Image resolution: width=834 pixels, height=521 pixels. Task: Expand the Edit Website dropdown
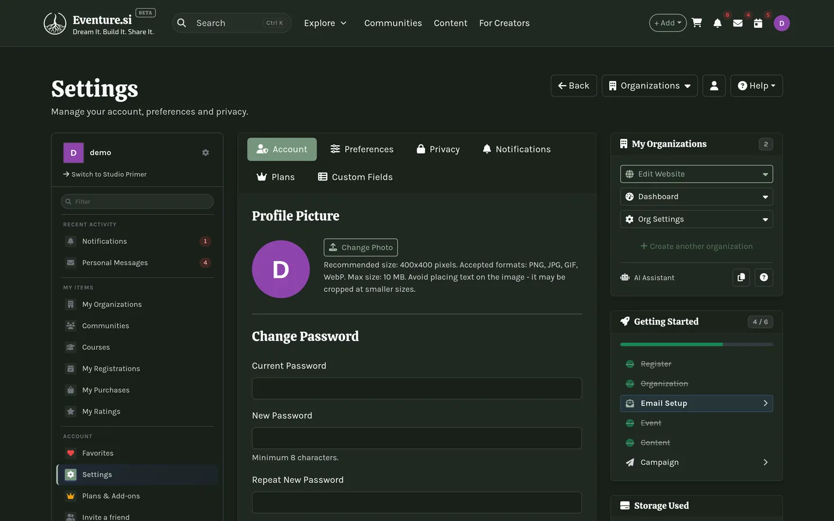[x=697, y=174]
